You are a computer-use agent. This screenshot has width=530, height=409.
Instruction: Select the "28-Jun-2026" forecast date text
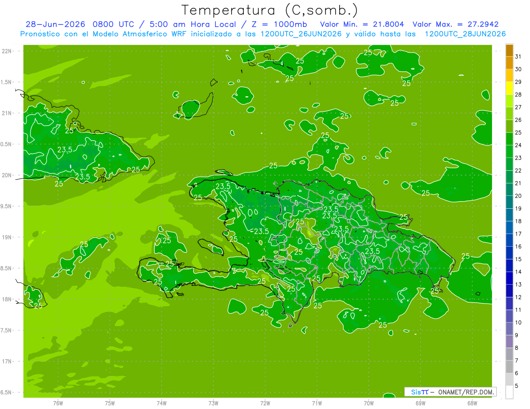click(x=55, y=24)
